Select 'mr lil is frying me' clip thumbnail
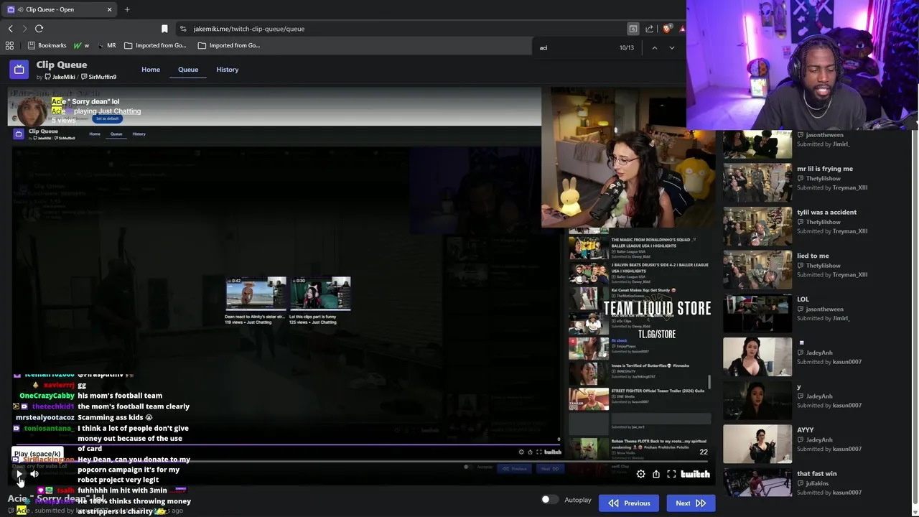This screenshot has width=919, height=517. [x=757, y=182]
